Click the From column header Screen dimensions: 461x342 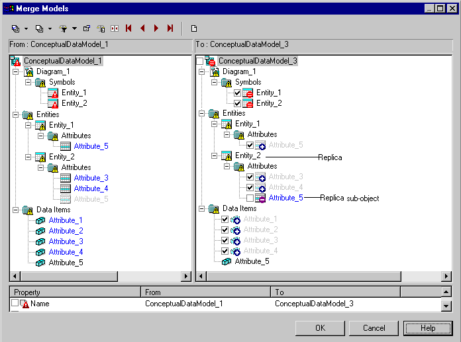[205, 292]
